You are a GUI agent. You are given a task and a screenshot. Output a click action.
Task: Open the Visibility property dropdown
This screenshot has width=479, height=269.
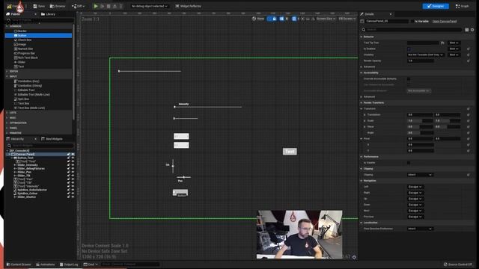click(x=425, y=55)
